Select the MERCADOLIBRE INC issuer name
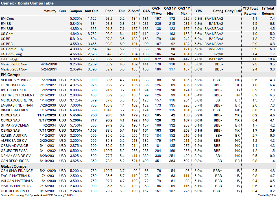277x199 pixels. [17, 100]
